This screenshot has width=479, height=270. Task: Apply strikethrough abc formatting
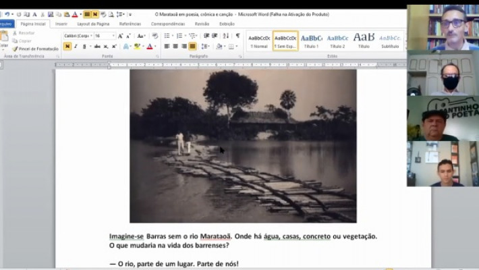coord(97,47)
